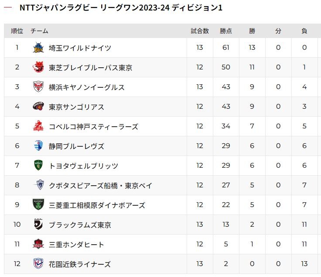Select the 横浜キヤノンイーグルス emblem icon
The image size is (321, 277).
point(38,87)
